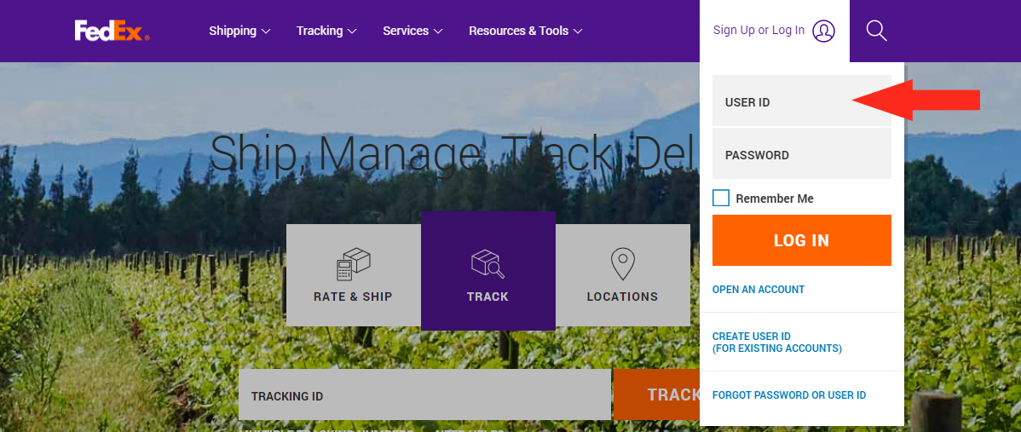
Task: Tick the Remember Me checkbox
Action: tap(721, 198)
